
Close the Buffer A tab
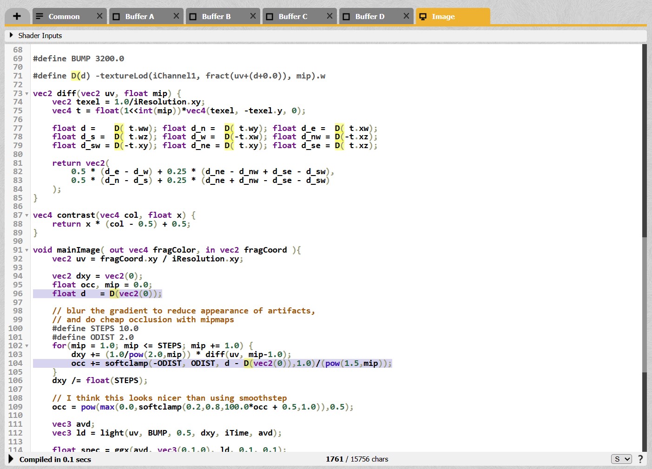pos(176,16)
